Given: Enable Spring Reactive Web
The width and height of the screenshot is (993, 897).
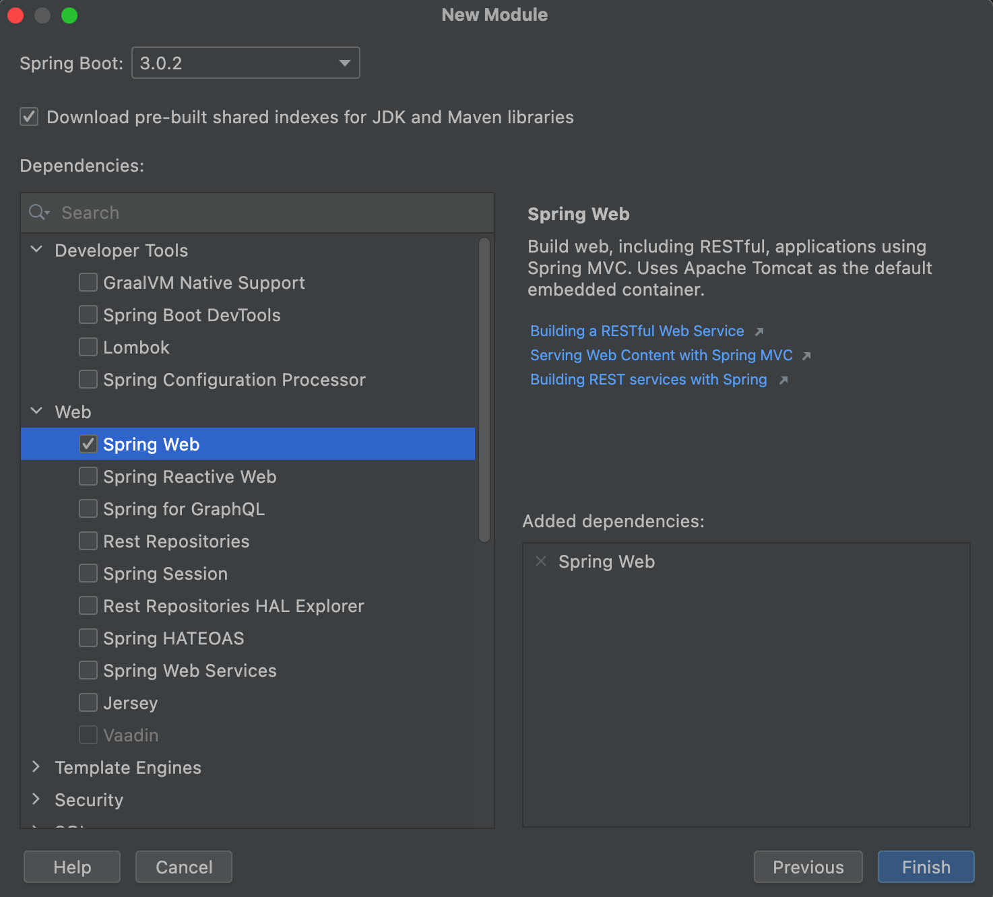Looking at the screenshot, I should [88, 476].
